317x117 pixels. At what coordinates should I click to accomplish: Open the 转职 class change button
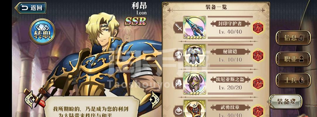pyautogui.click(x=42, y=32)
